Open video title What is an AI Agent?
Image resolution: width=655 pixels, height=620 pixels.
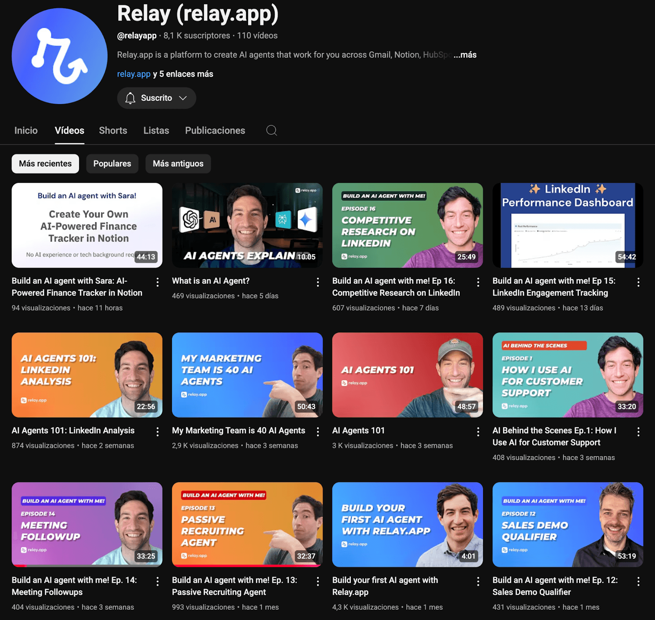coord(211,281)
